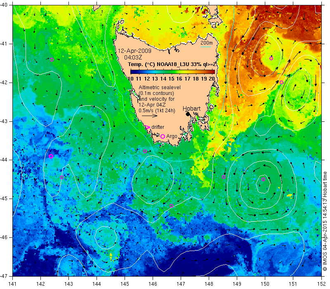The width and height of the screenshot is (330, 289).
Task: Click the latitude axis label '-44'
Action: click(x=4, y=160)
